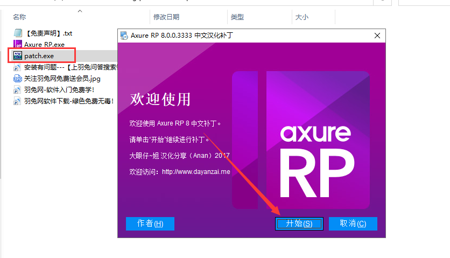Select the 【免责声明】.txt file icon

click(18, 33)
